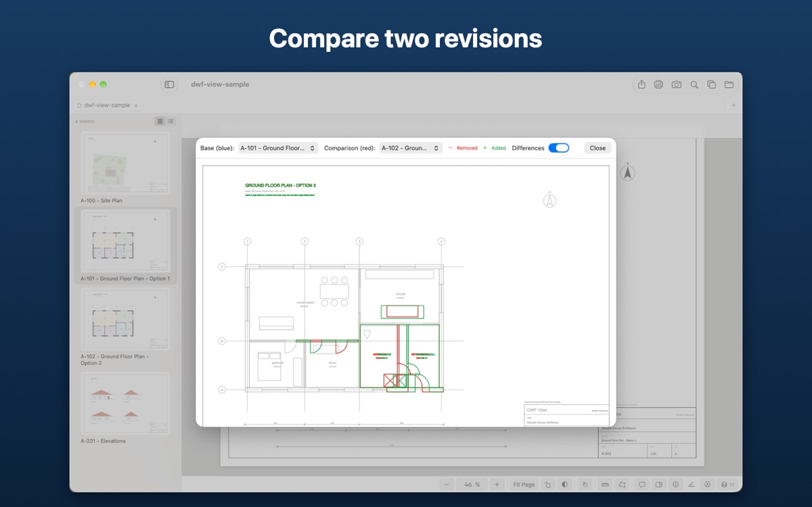Toggle the contrast half-circle icon
The height and width of the screenshot is (507, 812).
coord(565,484)
